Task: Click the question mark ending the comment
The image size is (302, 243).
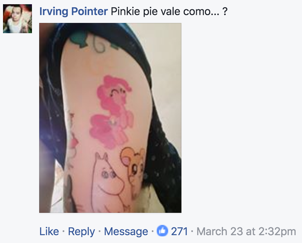Action: tap(225, 12)
